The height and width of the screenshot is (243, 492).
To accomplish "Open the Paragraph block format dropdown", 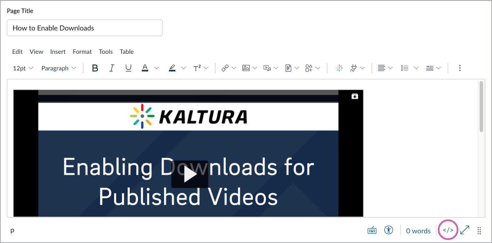I will coord(59,68).
